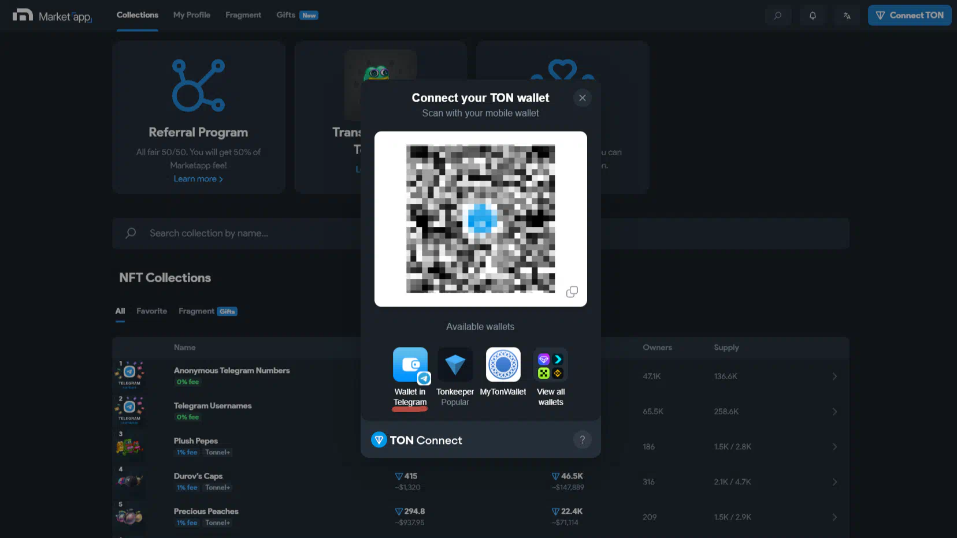Expand Precious Peaches row chevron

pos(834,517)
